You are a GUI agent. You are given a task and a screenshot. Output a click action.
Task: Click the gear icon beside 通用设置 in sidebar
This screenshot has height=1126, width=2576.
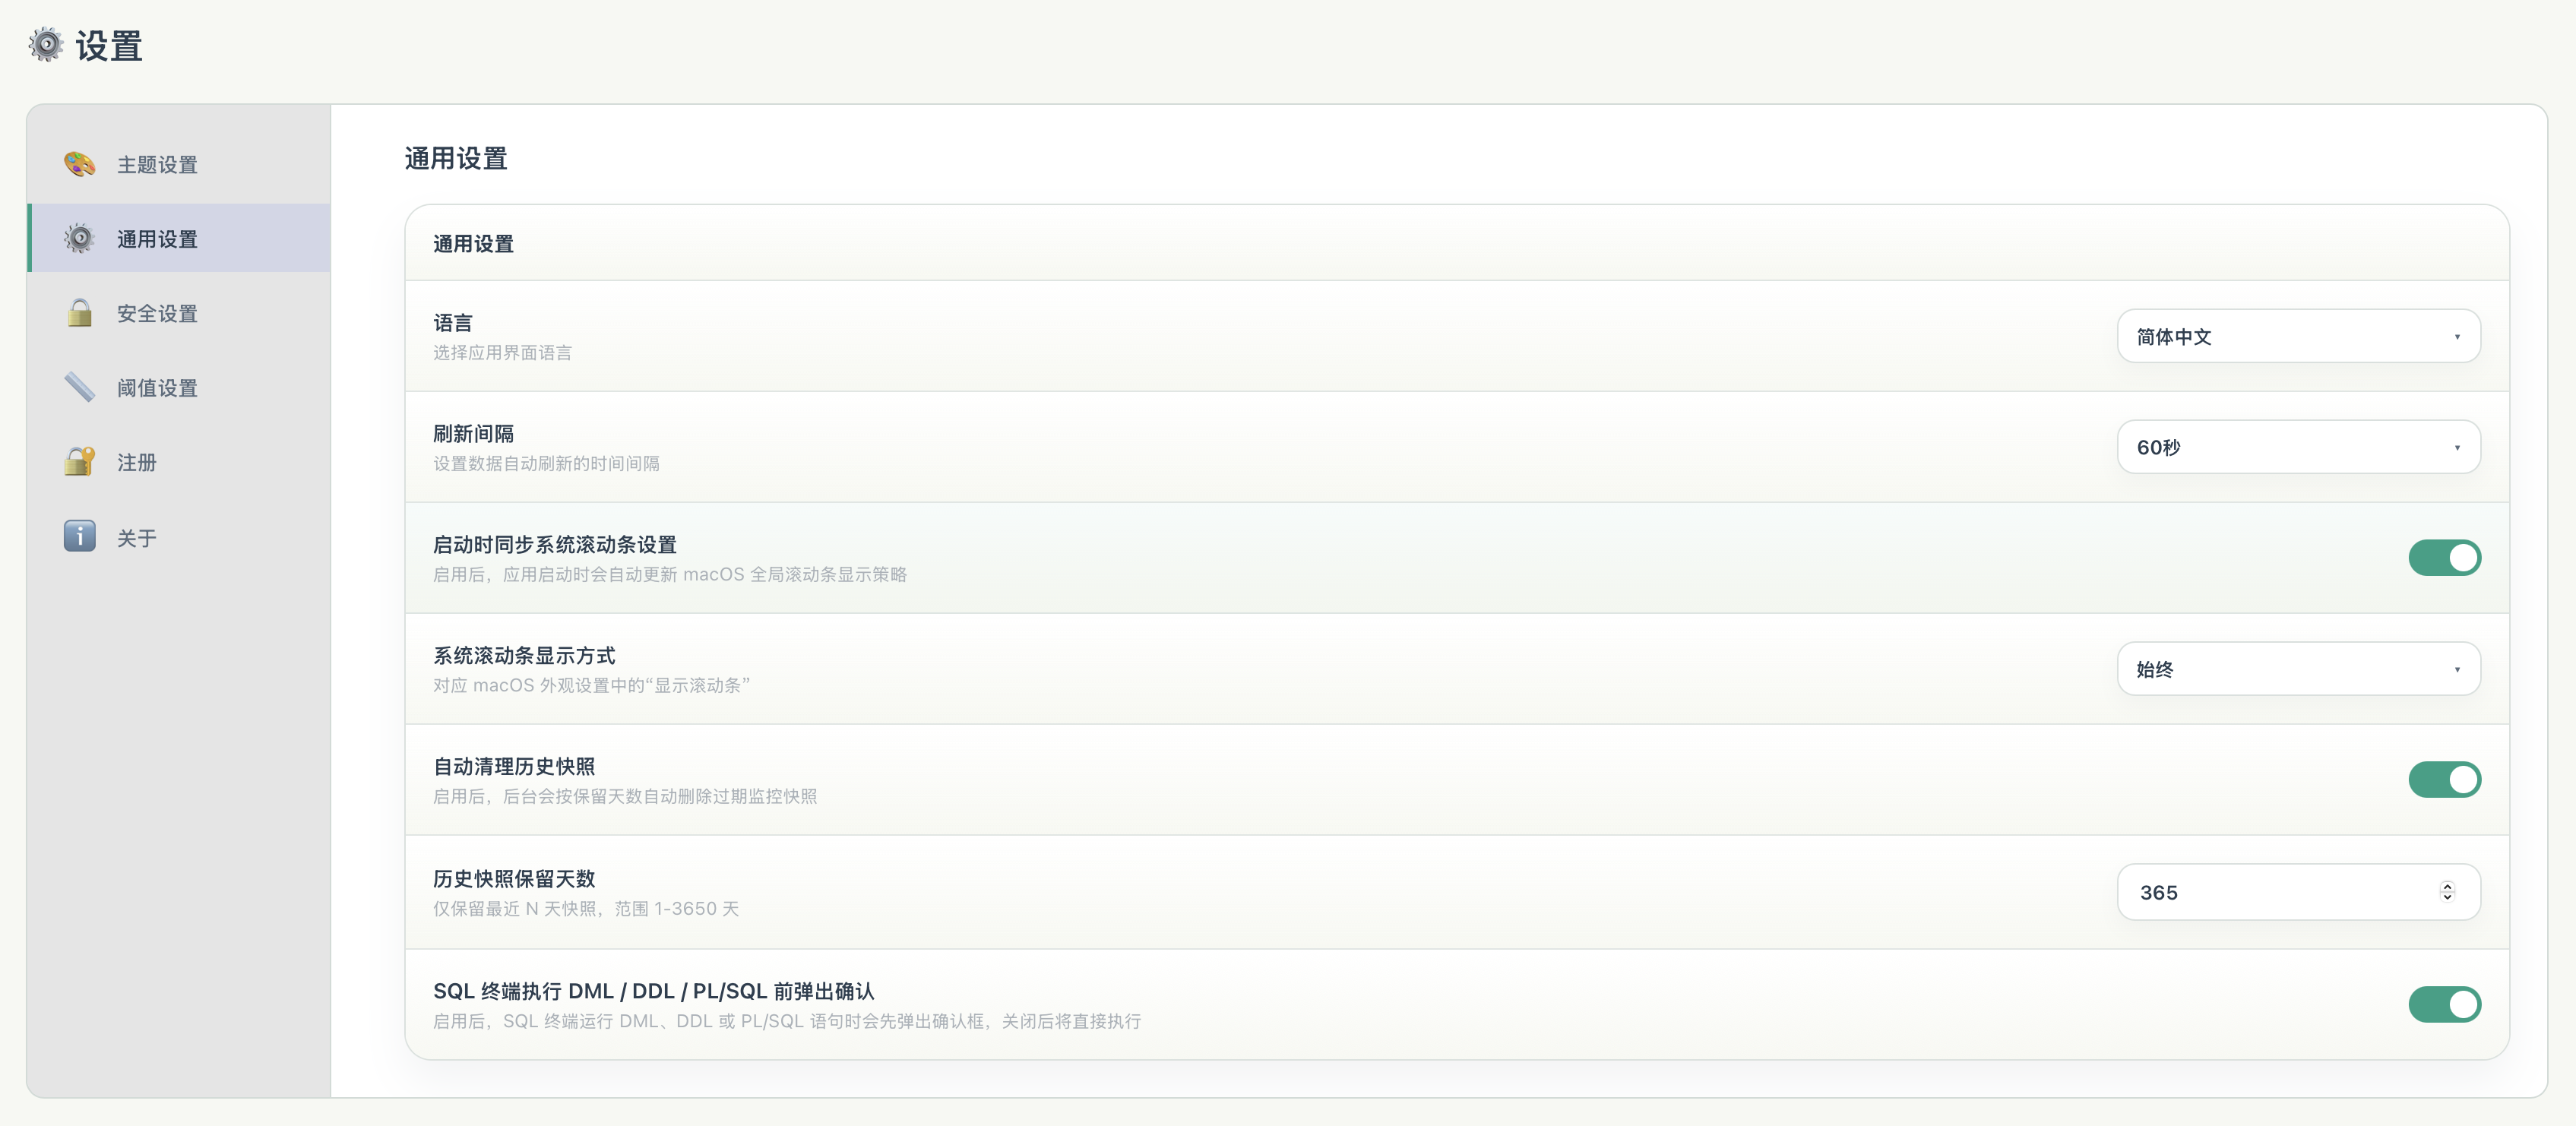click(x=79, y=238)
